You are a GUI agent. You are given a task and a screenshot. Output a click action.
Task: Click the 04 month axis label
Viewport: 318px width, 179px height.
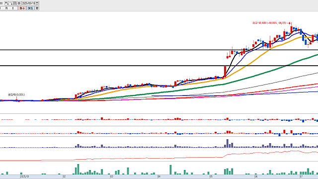(159, 177)
